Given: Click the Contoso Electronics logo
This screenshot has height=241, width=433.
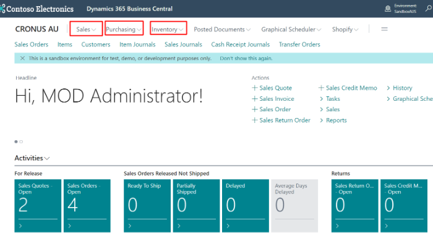Looking at the screenshot, I should coord(37,9).
